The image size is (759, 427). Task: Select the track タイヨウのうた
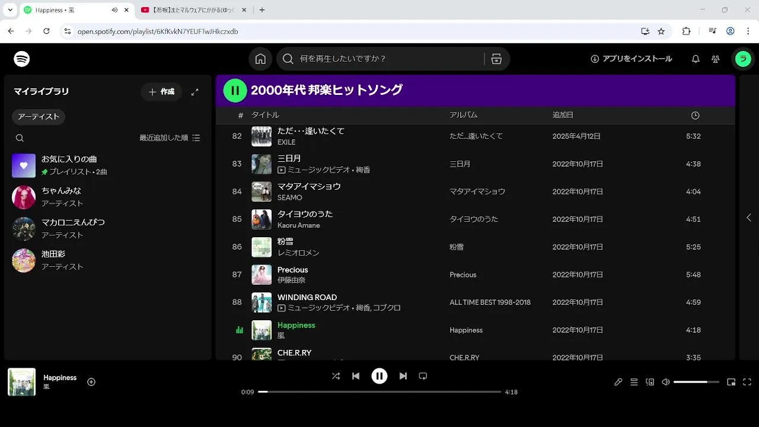pos(475,219)
